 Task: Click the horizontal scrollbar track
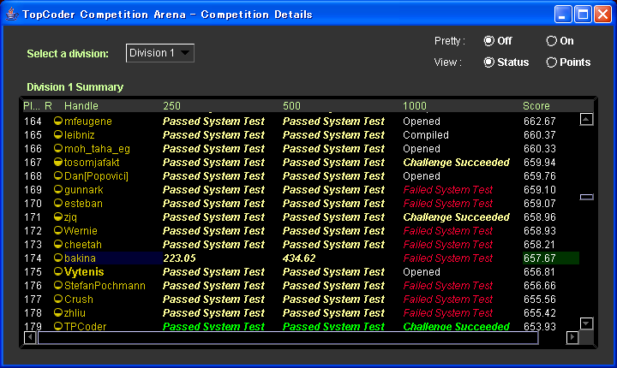pyautogui.click(x=288, y=337)
